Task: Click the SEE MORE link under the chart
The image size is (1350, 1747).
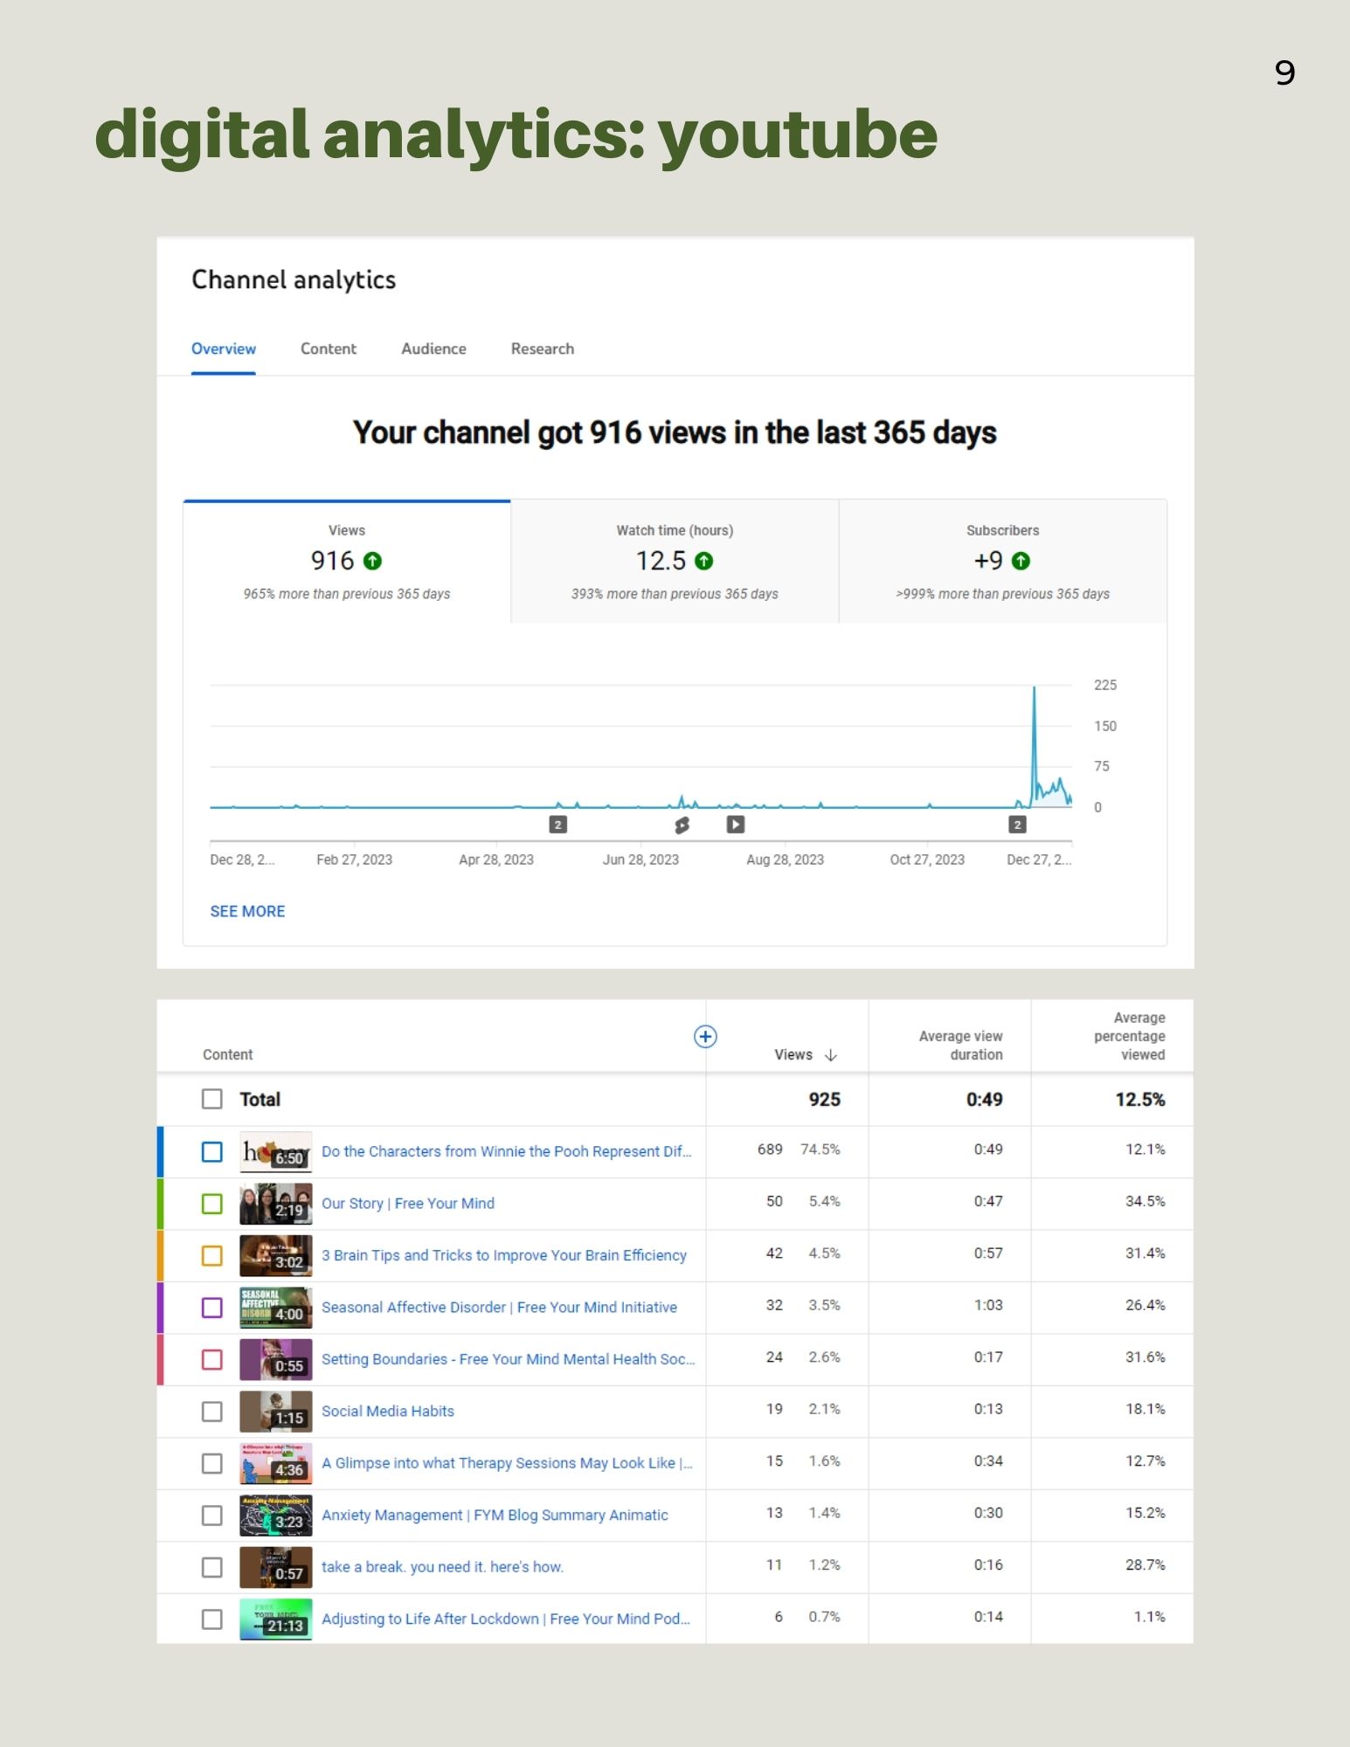Action: pos(247,911)
